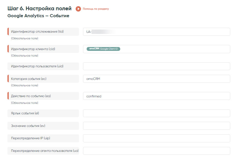242x158 pixels.
Task: Focus the event value (ev) input field
Action: [156, 126]
